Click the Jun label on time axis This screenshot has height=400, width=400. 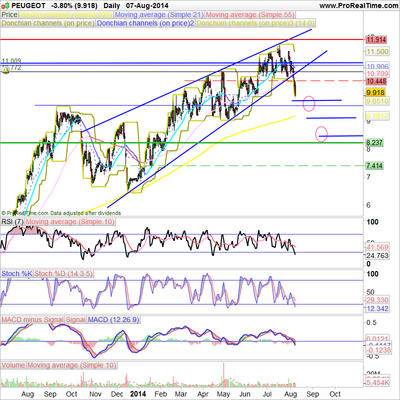click(x=245, y=394)
